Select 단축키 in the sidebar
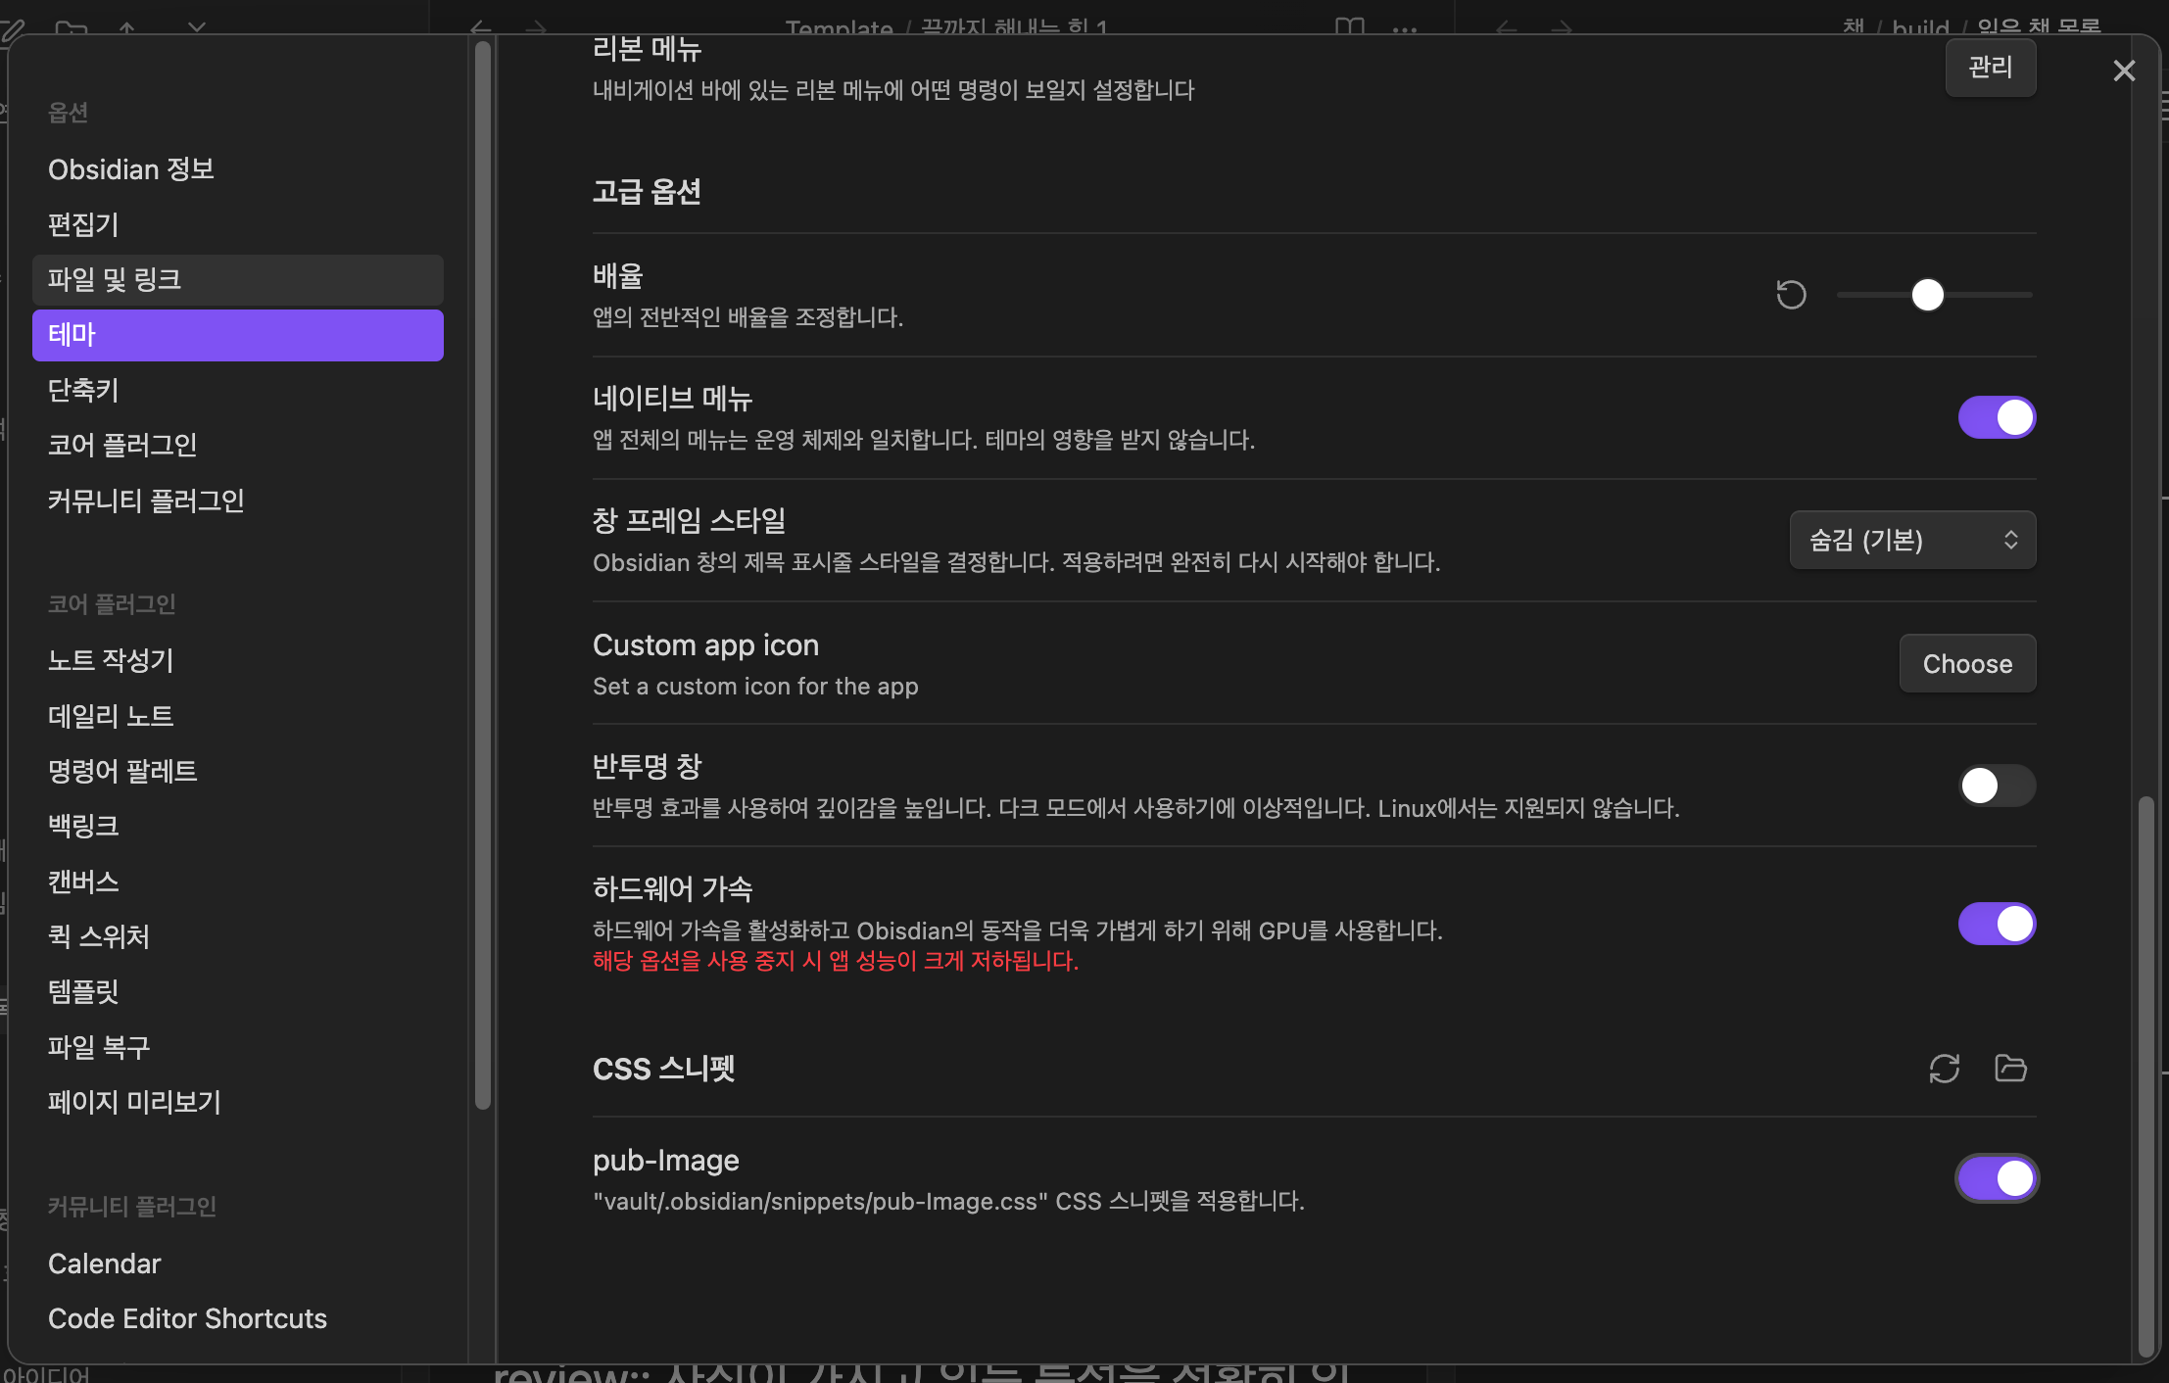This screenshot has width=2169, height=1383. (84, 390)
